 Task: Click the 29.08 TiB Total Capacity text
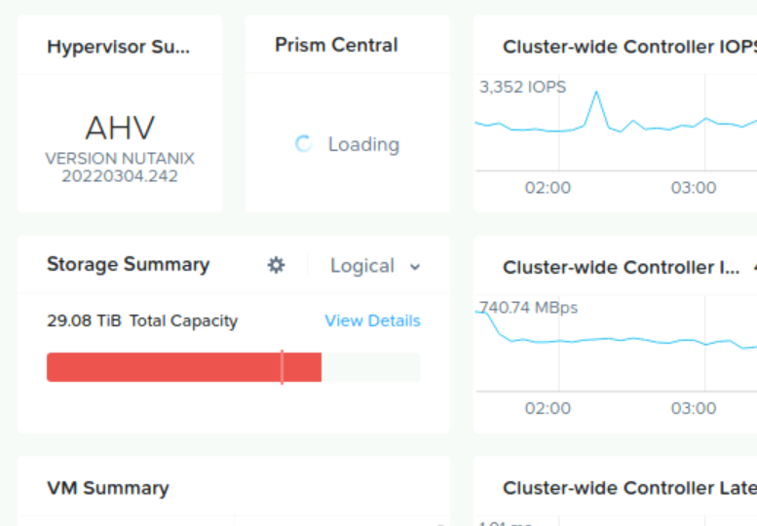(x=142, y=320)
